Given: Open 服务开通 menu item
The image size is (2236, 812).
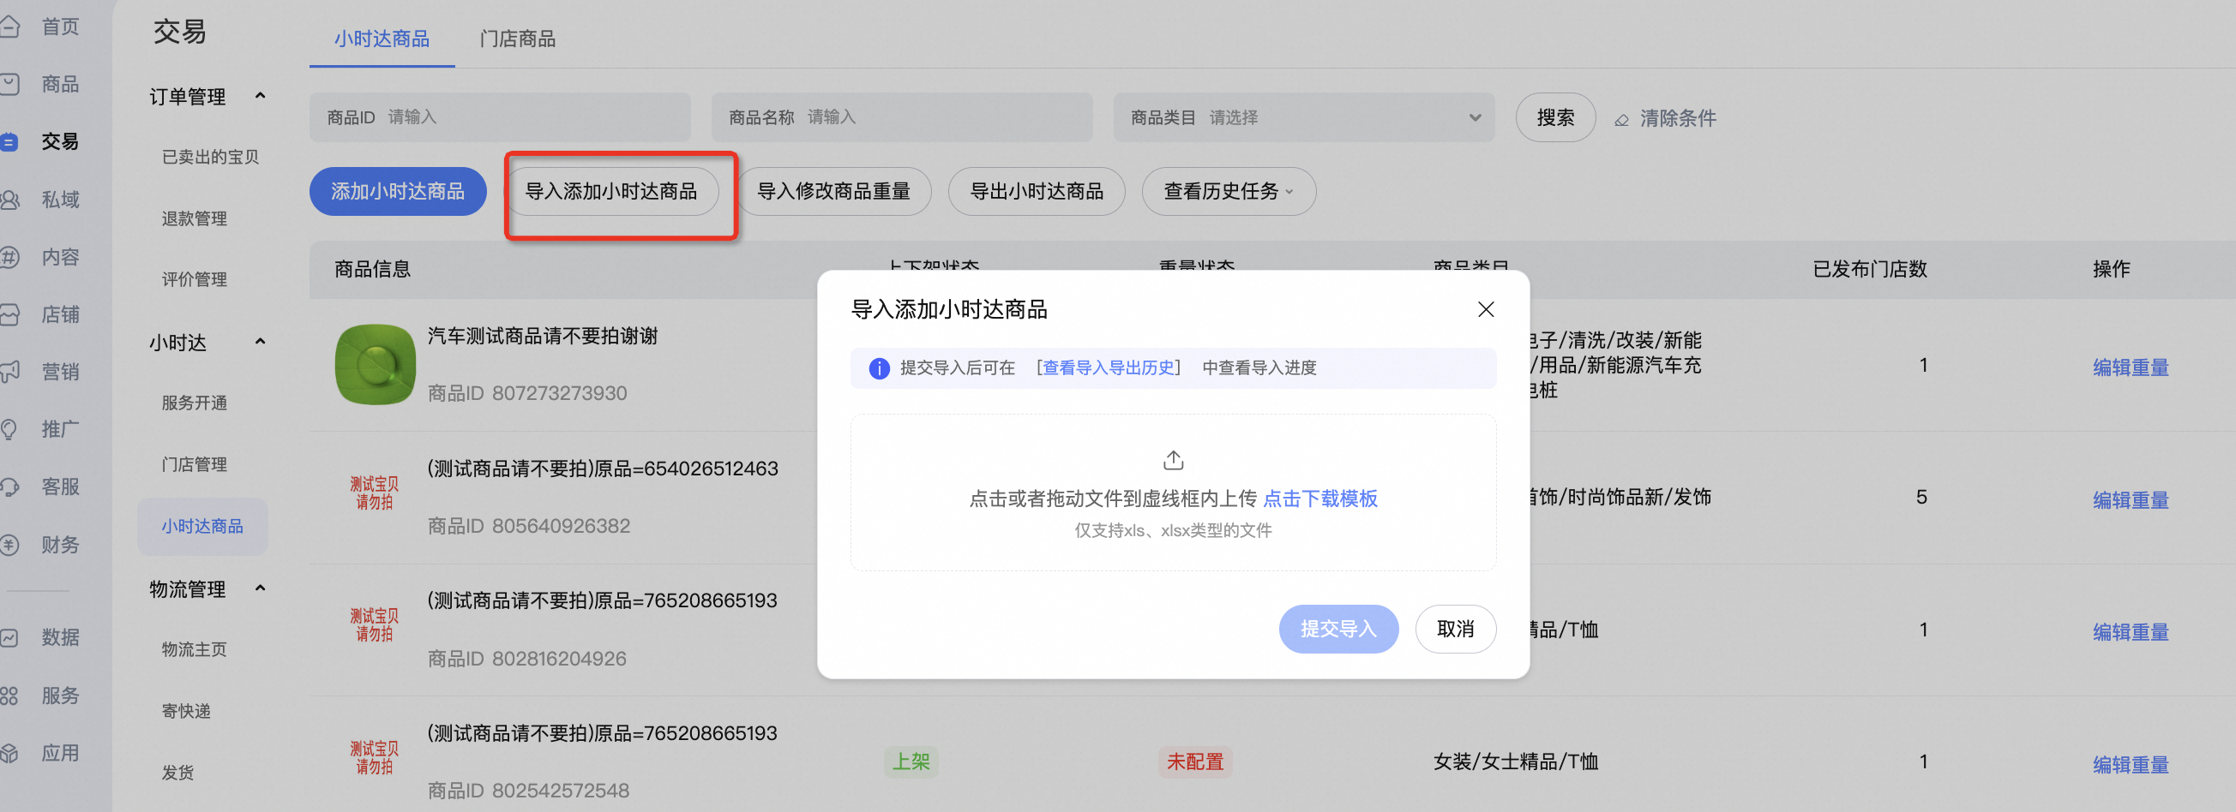Looking at the screenshot, I should coord(195,403).
